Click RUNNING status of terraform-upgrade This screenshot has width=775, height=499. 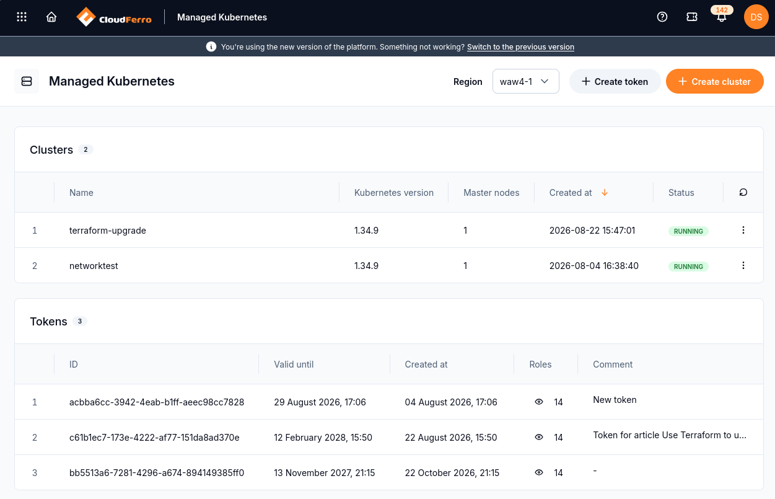(x=688, y=231)
